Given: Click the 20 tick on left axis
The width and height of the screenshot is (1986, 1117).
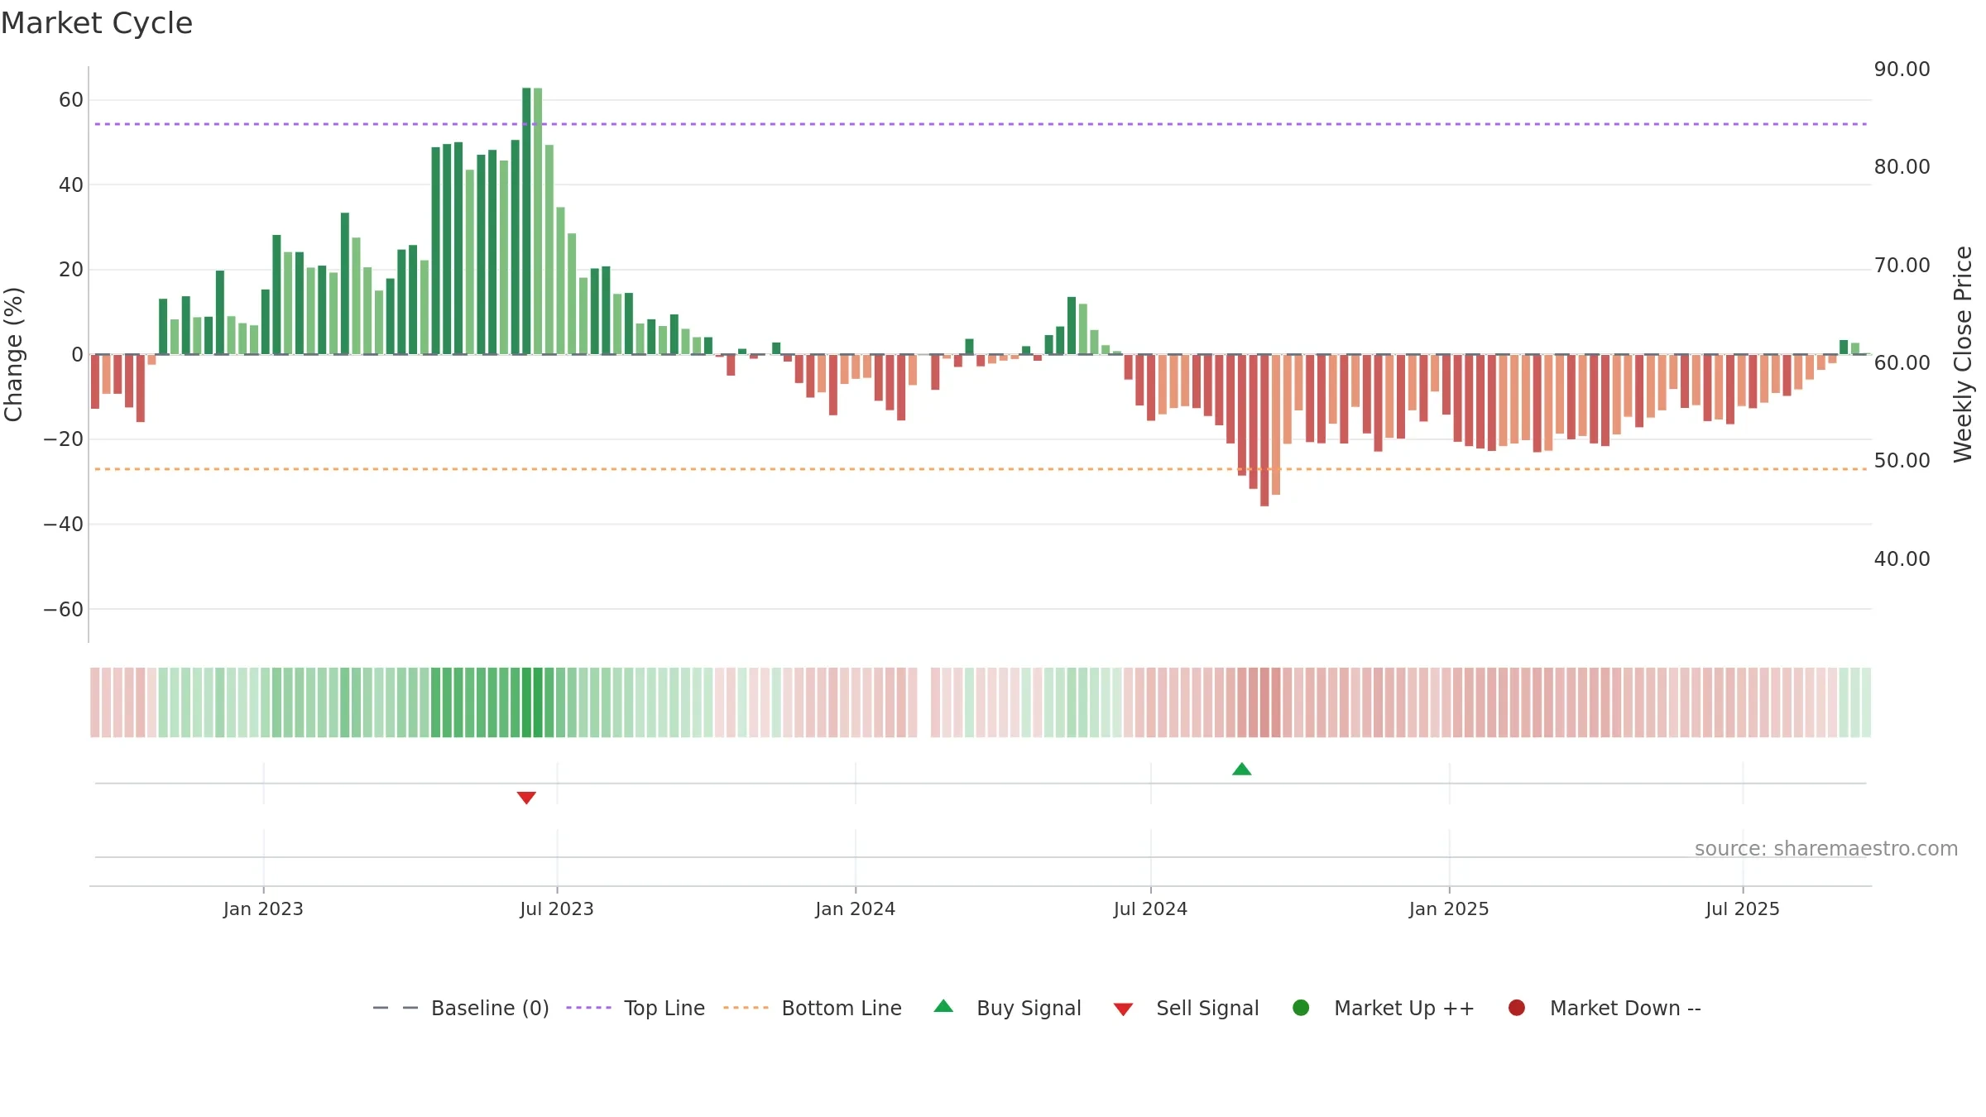Looking at the screenshot, I should 71,270.
